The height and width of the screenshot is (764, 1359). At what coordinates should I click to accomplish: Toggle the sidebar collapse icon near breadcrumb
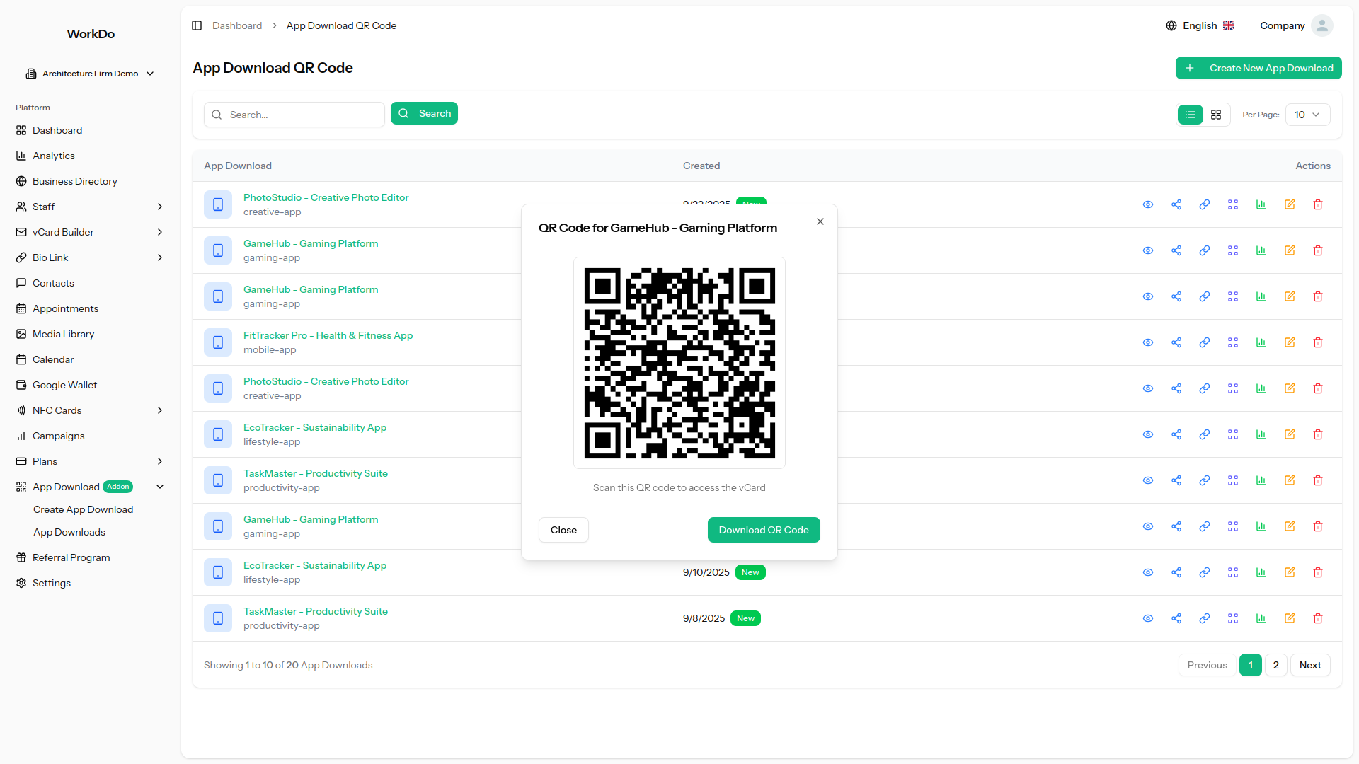point(197,25)
